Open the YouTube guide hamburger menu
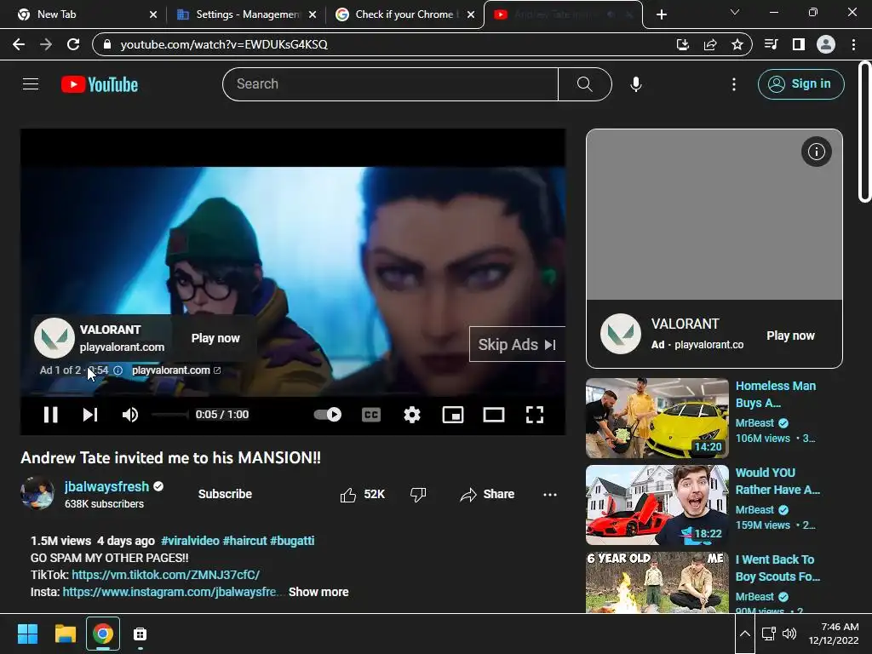The image size is (872, 654). pyautogui.click(x=31, y=84)
